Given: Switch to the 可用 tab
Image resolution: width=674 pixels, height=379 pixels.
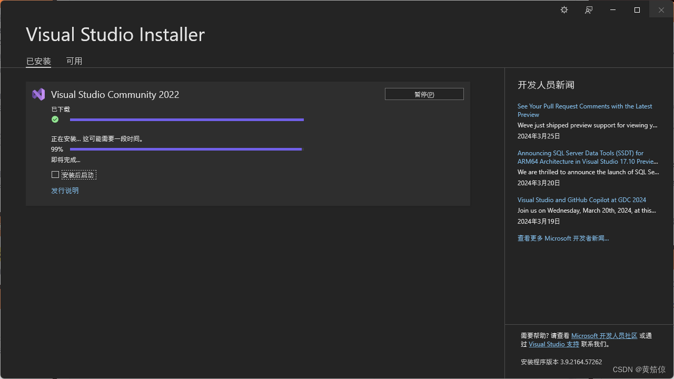Looking at the screenshot, I should (x=74, y=61).
